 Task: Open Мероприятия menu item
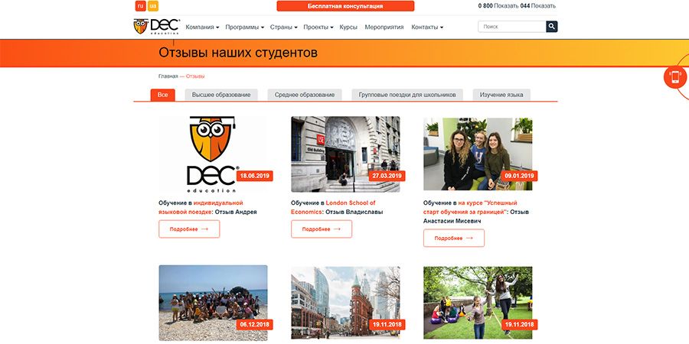tap(384, 27)
